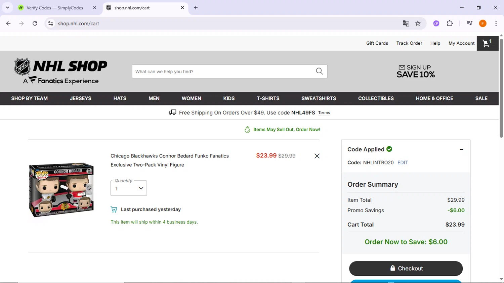Open the Quantity dropdown

tap(129, 188)
